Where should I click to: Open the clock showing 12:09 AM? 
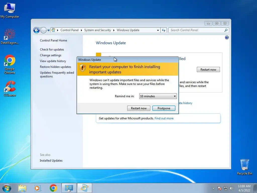tap(244, 188)
